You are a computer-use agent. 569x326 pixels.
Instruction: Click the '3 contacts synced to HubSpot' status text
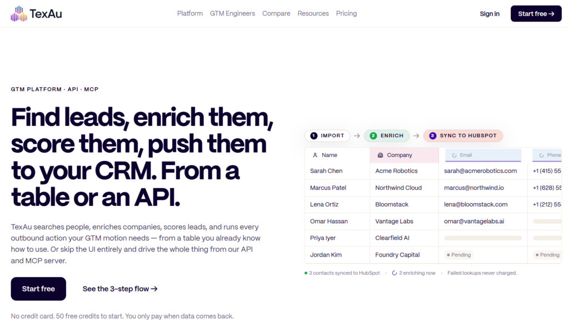[345, 273]
